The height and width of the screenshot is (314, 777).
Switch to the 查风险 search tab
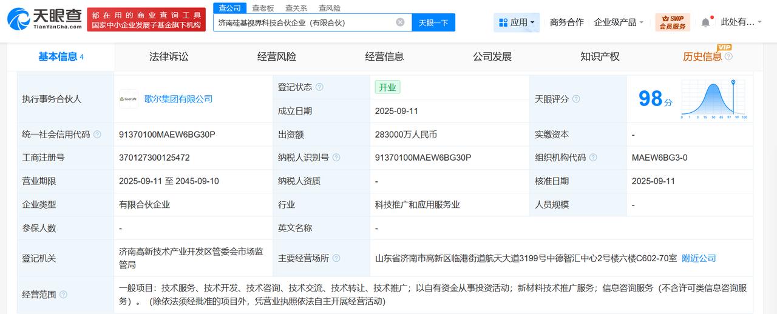(329, 8)
